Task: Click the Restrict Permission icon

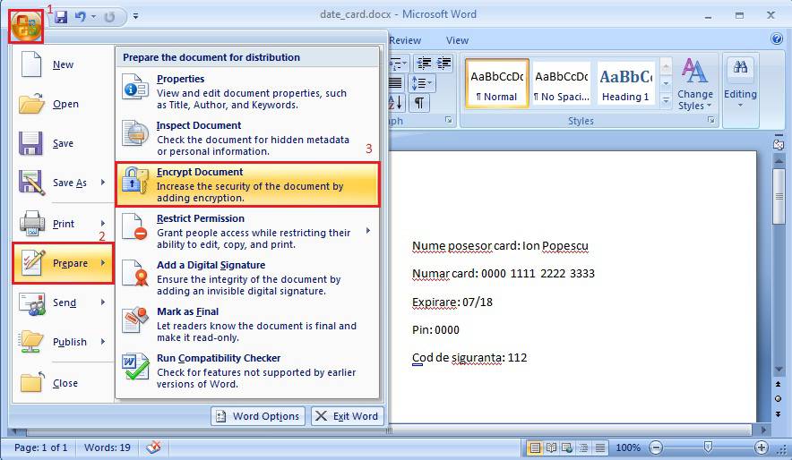Action: pos(135,226)
